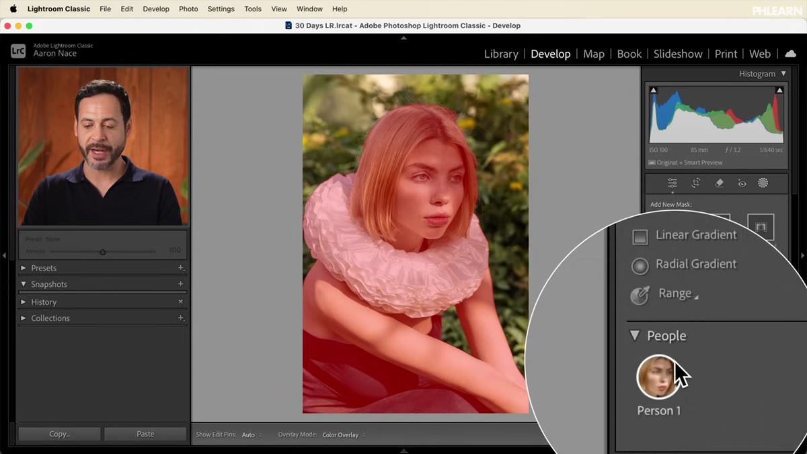Switch to the Book module
This screenshot has height=454, width=807.
[x=629, y=54]
